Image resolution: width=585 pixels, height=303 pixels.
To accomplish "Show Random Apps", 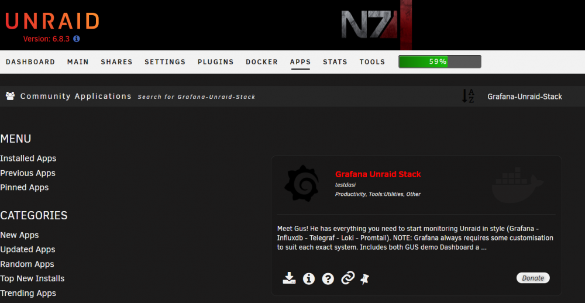I will click(27, 264).
